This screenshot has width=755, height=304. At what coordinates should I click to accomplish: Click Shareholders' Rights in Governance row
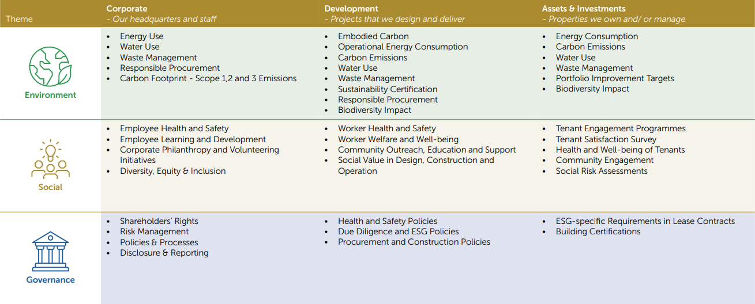[x=159, y=221]
